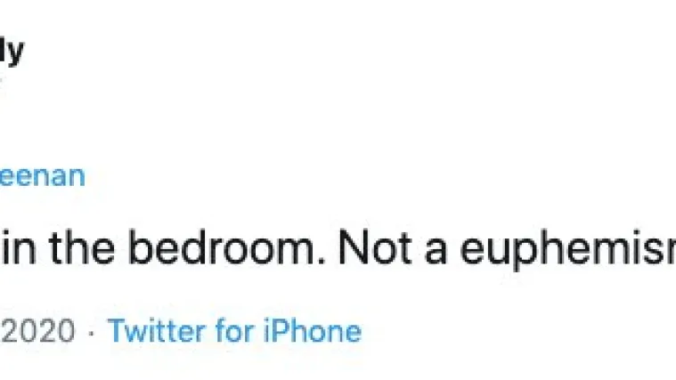Click the empty area below the timestamp line

pos(338,364)
